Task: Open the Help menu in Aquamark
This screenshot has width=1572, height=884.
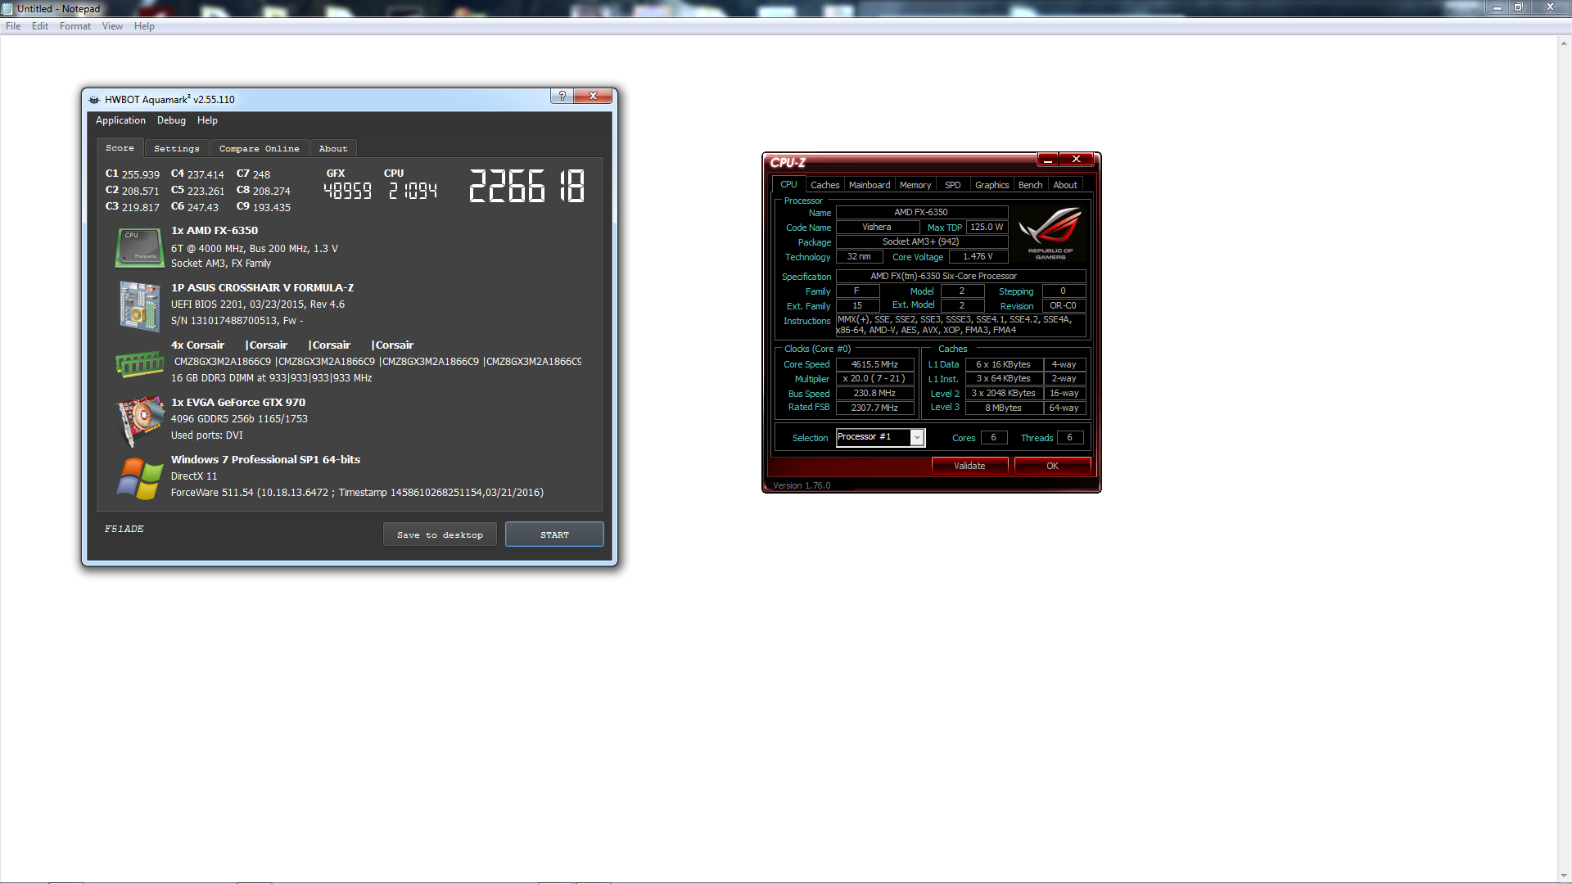Action: (x=207, y=120)
